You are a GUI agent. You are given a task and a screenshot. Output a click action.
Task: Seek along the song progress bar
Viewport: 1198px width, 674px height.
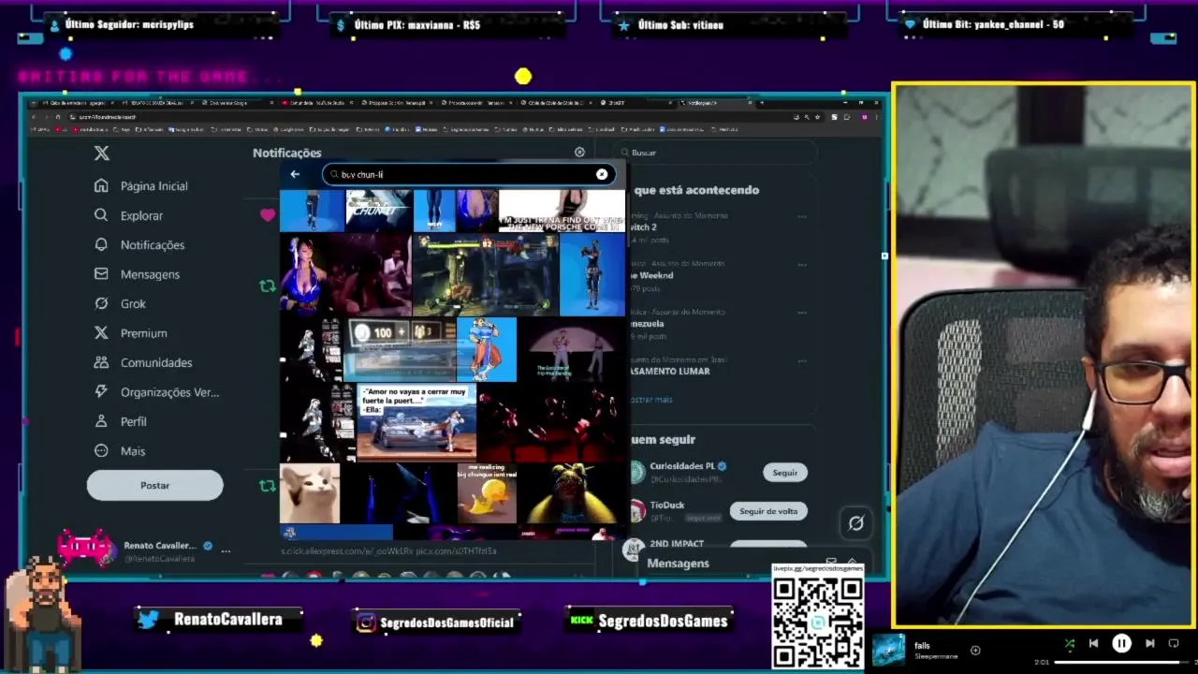tap(1121, 663)
